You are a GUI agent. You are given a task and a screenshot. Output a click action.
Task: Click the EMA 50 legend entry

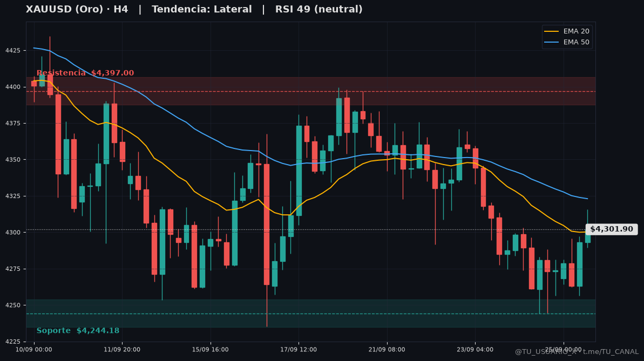pos(567,42)
